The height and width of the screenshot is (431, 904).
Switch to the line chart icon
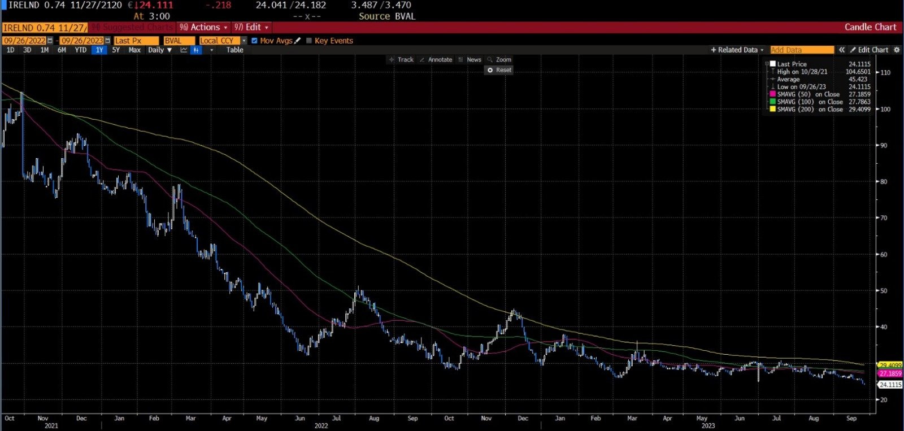tap(184, 50)
